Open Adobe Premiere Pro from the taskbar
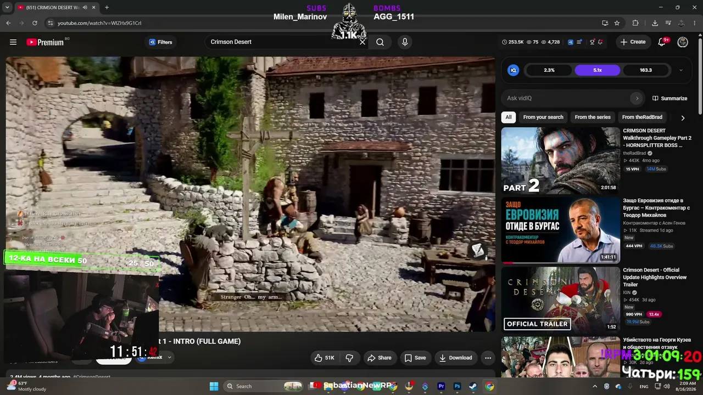Viewport: 703px width, 395px height. 441,386
